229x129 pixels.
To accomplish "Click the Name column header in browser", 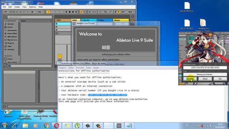I will pos(36,21).
